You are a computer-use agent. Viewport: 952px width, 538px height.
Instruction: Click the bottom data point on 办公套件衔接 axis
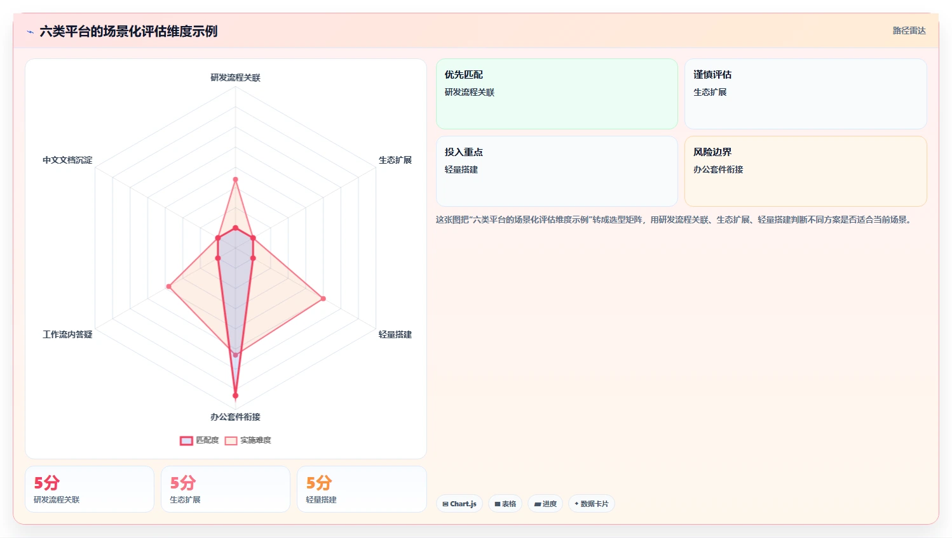235,395
